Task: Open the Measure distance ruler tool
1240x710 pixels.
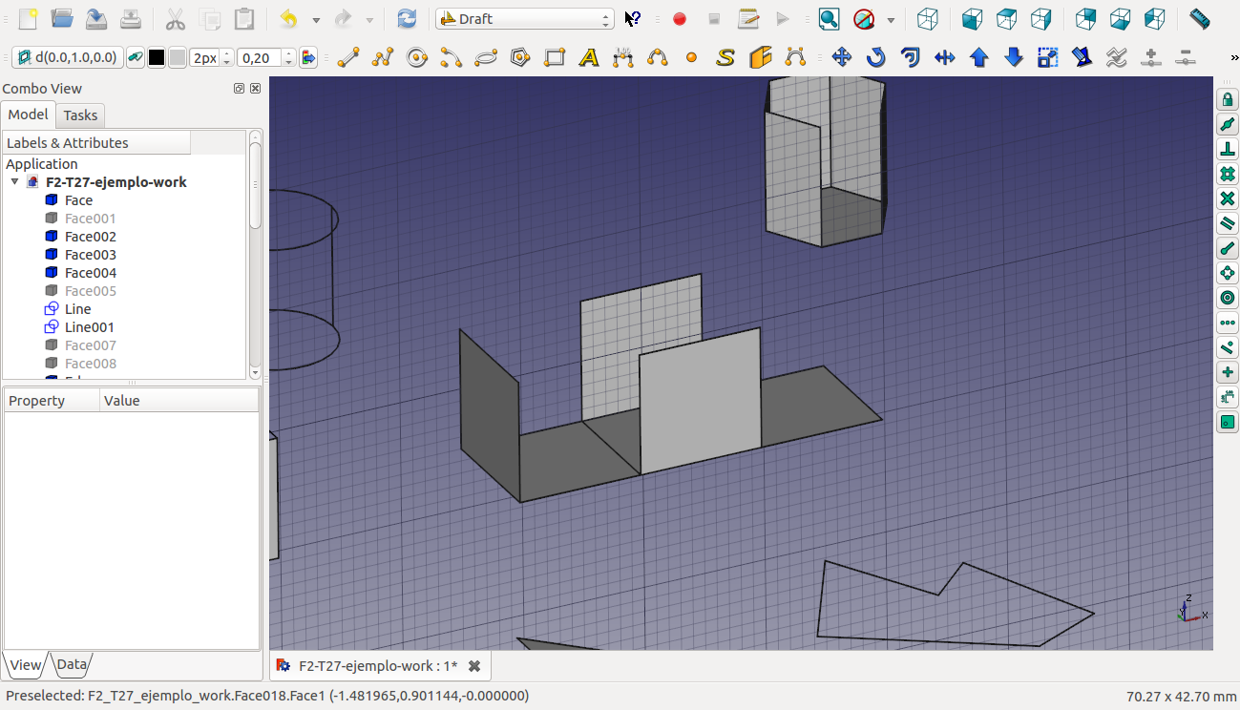Action: tap(1201, 19)
